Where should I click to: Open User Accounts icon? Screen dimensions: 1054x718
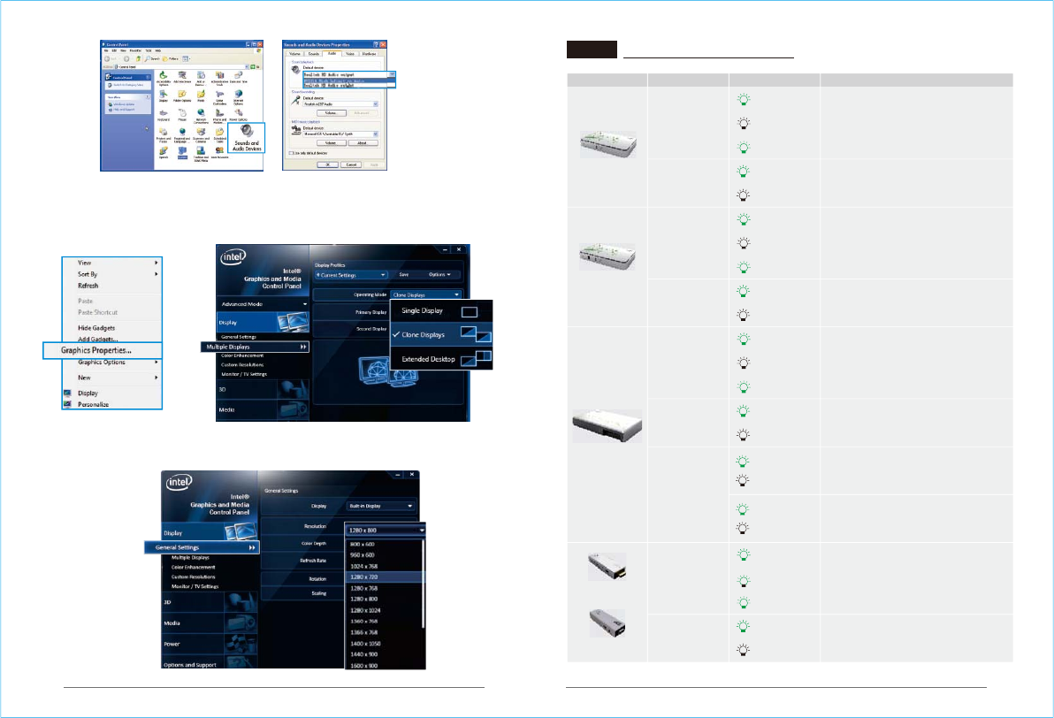(x=219, y=153)
